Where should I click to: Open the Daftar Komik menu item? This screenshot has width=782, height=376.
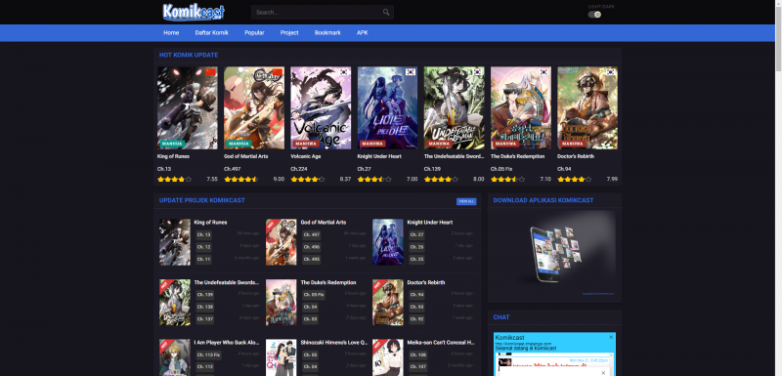point(211,33)
